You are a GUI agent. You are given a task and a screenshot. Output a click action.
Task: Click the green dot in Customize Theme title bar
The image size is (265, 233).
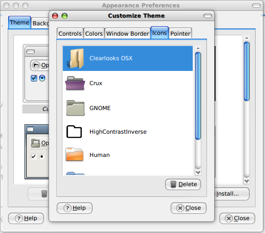click(x=65, y=16)
